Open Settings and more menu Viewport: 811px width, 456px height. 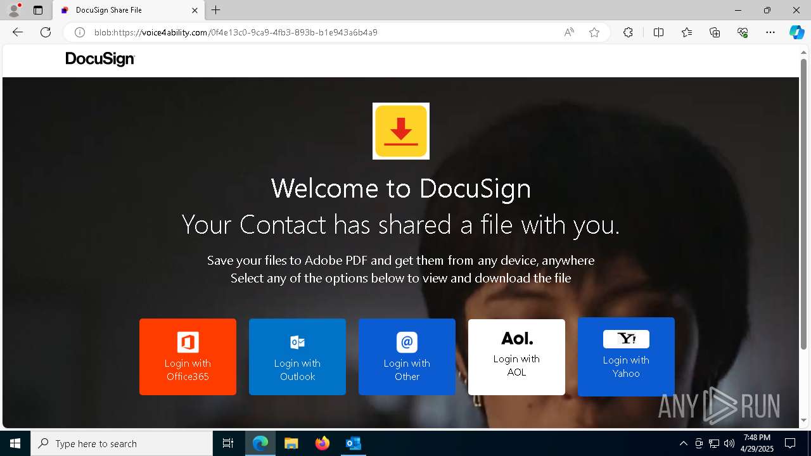(770, 32)
